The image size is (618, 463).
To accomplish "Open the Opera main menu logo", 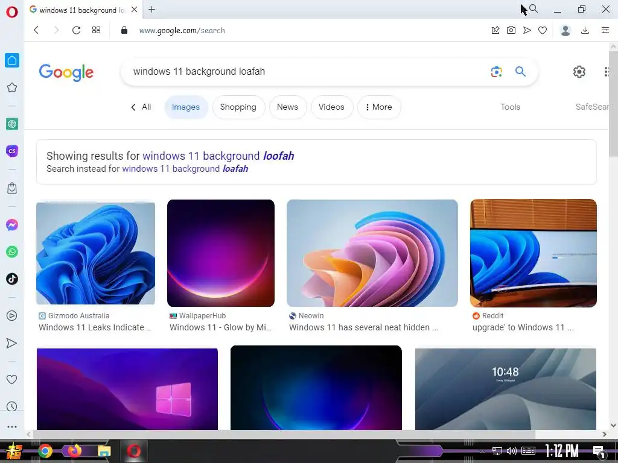I will click(12, 12).
